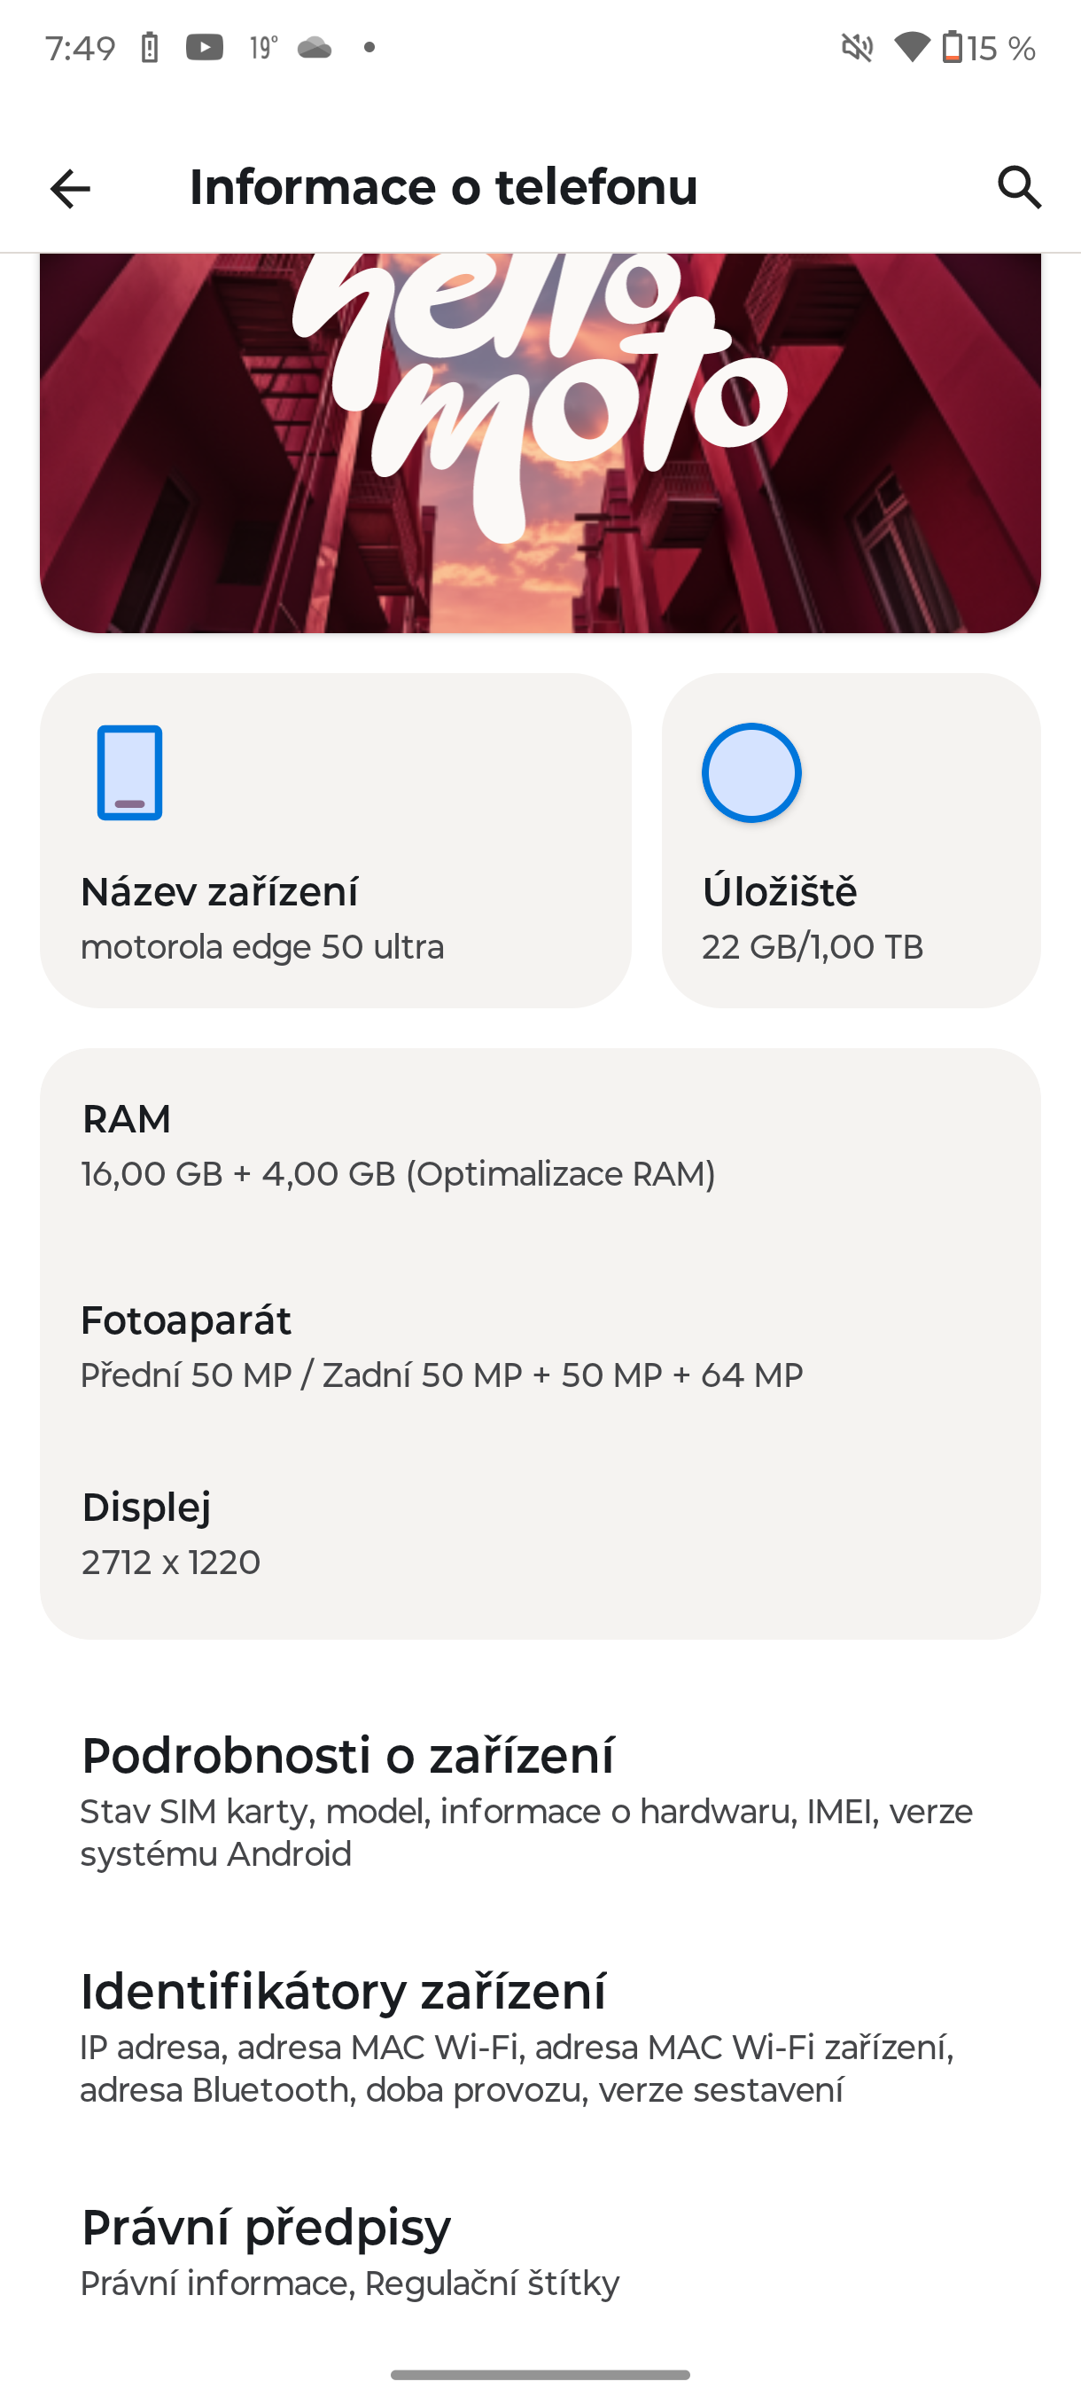Tap the Informace o telefonu title
The height and width of the screenshot is (2405, 1081).
pyautogui.click(x=443, y=187)
